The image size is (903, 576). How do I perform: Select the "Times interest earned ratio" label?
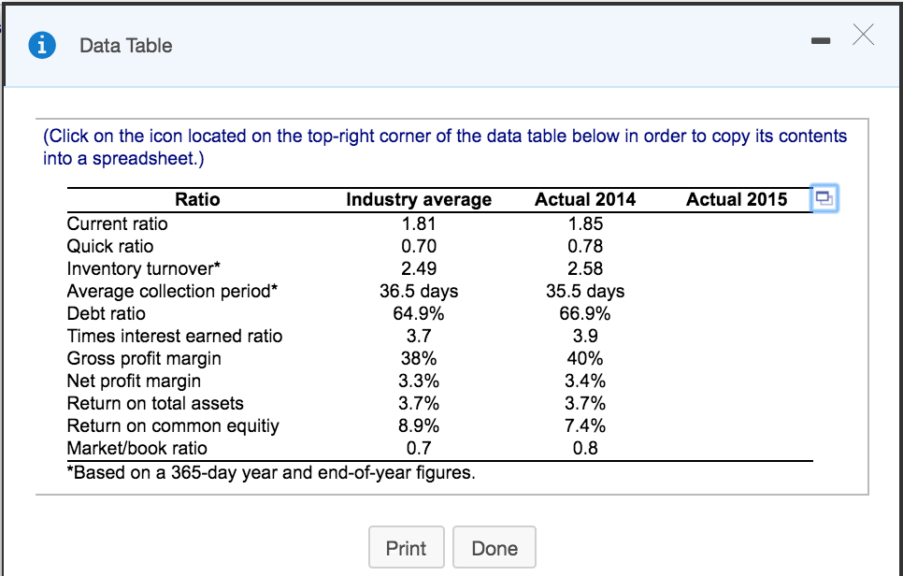coord(175,336)
